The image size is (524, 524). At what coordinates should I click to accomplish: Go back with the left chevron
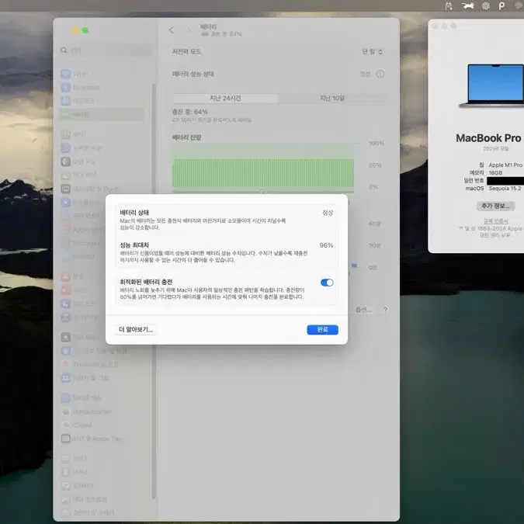(x=172, y=30)
